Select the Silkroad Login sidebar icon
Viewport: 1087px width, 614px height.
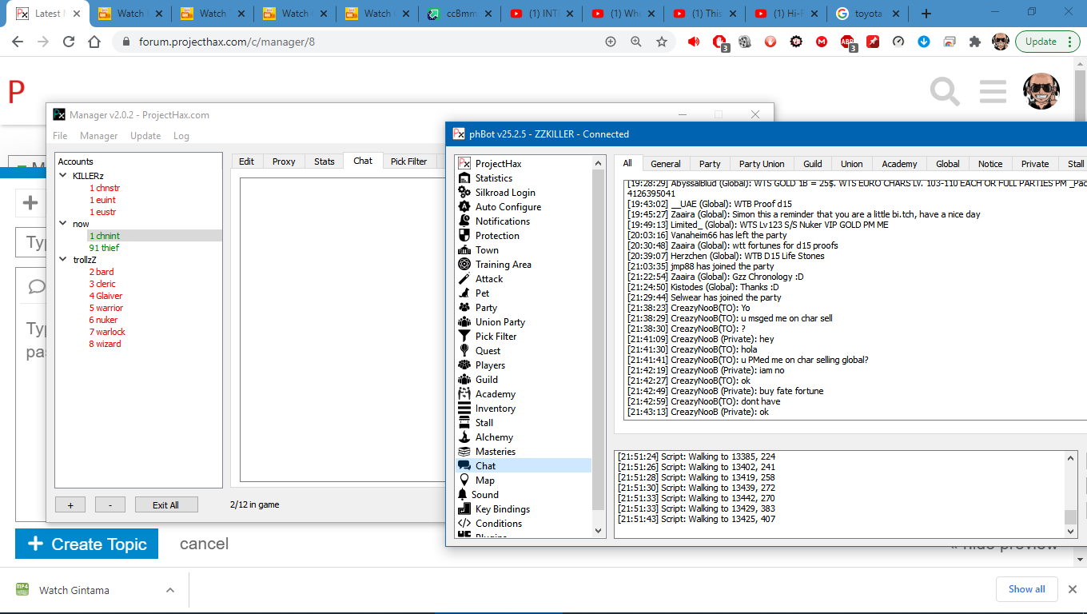click(464, 193)
